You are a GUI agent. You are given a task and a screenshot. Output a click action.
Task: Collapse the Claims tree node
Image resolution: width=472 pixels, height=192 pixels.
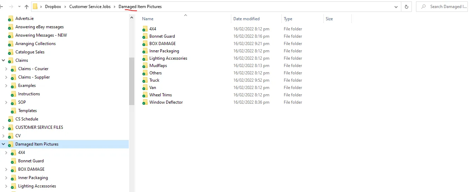[3, 60]
